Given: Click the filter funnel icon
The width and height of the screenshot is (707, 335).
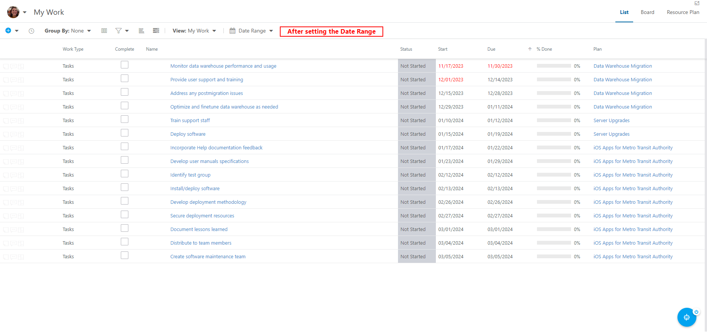Looking at the screenshot, I should tap(119, 31).
